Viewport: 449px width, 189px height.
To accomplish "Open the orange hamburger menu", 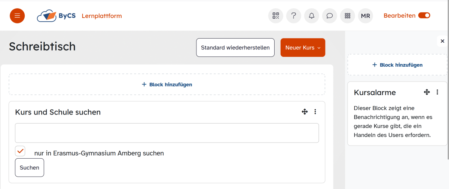I will click(x=17, y=16).
